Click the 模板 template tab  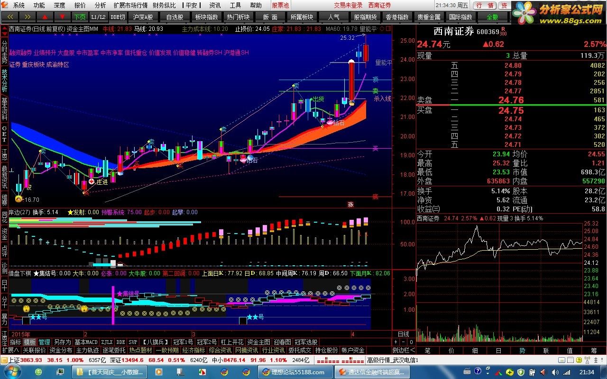click(x=30, y=342)
